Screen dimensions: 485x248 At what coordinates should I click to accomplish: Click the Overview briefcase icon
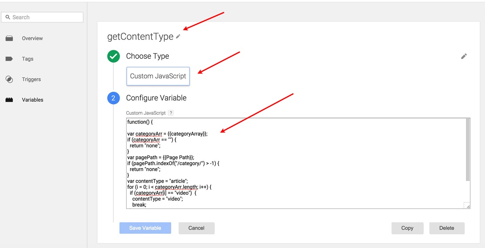(9, 38)
